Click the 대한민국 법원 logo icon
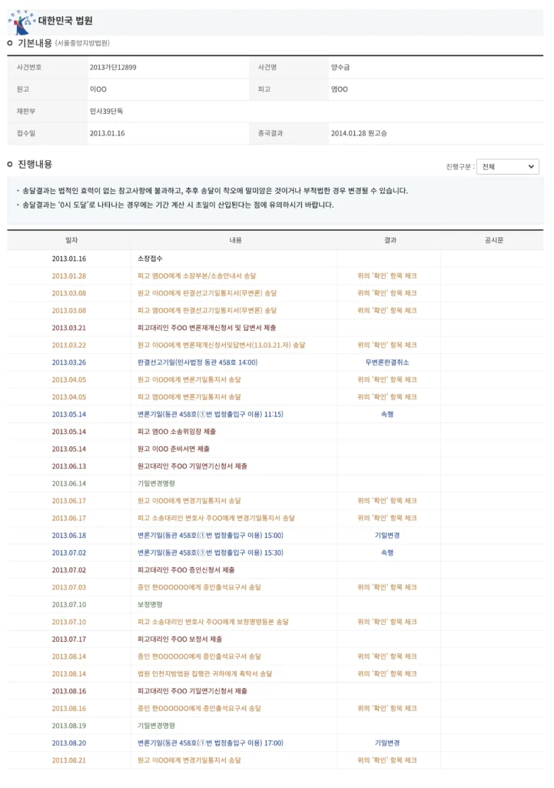Viewport: 554px width, 788px height. [x=22, y=22]
